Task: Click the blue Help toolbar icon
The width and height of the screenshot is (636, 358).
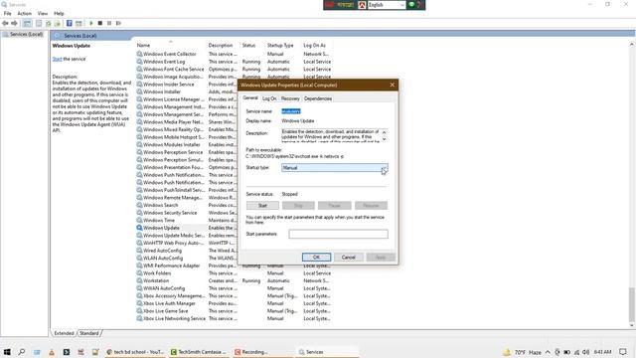Action: (x=70, y=23)
